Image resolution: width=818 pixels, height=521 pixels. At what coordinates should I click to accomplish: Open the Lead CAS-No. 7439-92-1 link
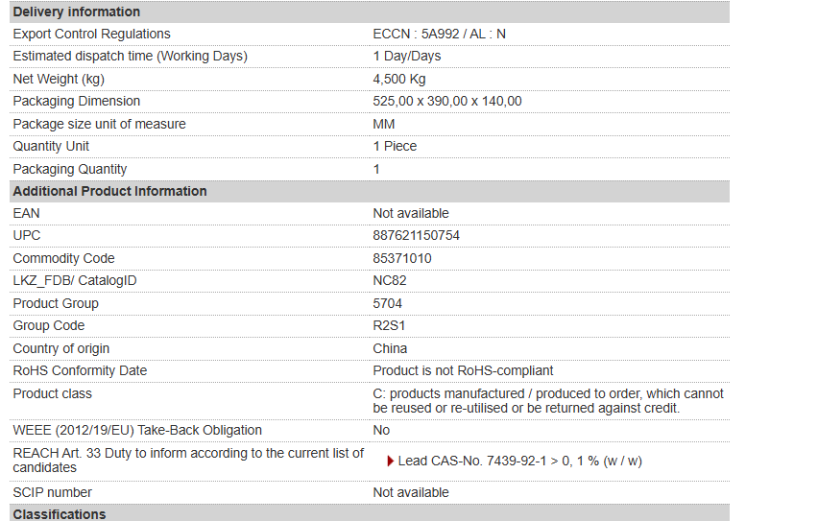pyautogui.click(x=519, y=462)
